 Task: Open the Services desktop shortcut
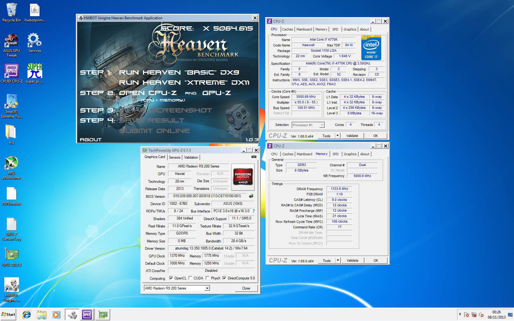[35, 43]
